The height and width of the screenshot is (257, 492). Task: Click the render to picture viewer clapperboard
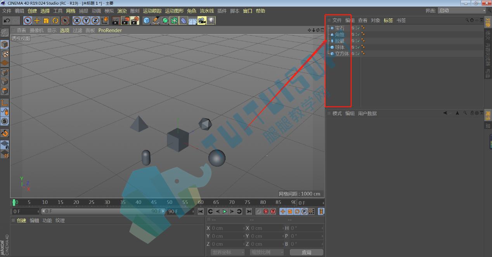click(125, 21)
